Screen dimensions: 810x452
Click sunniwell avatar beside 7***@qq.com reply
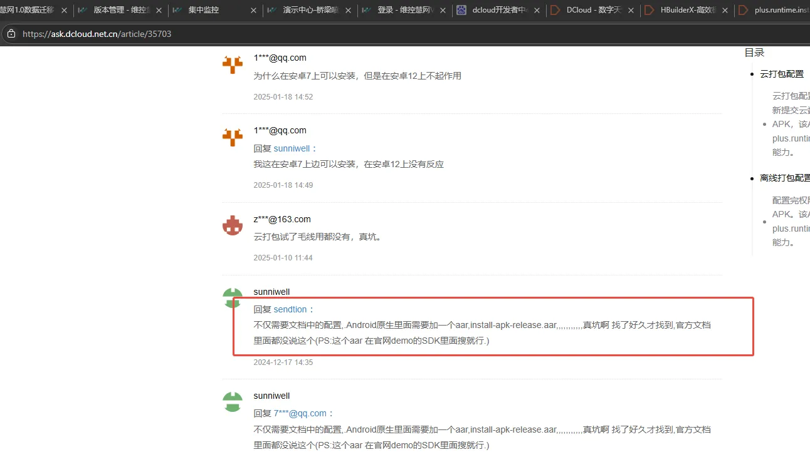[233, 402]
